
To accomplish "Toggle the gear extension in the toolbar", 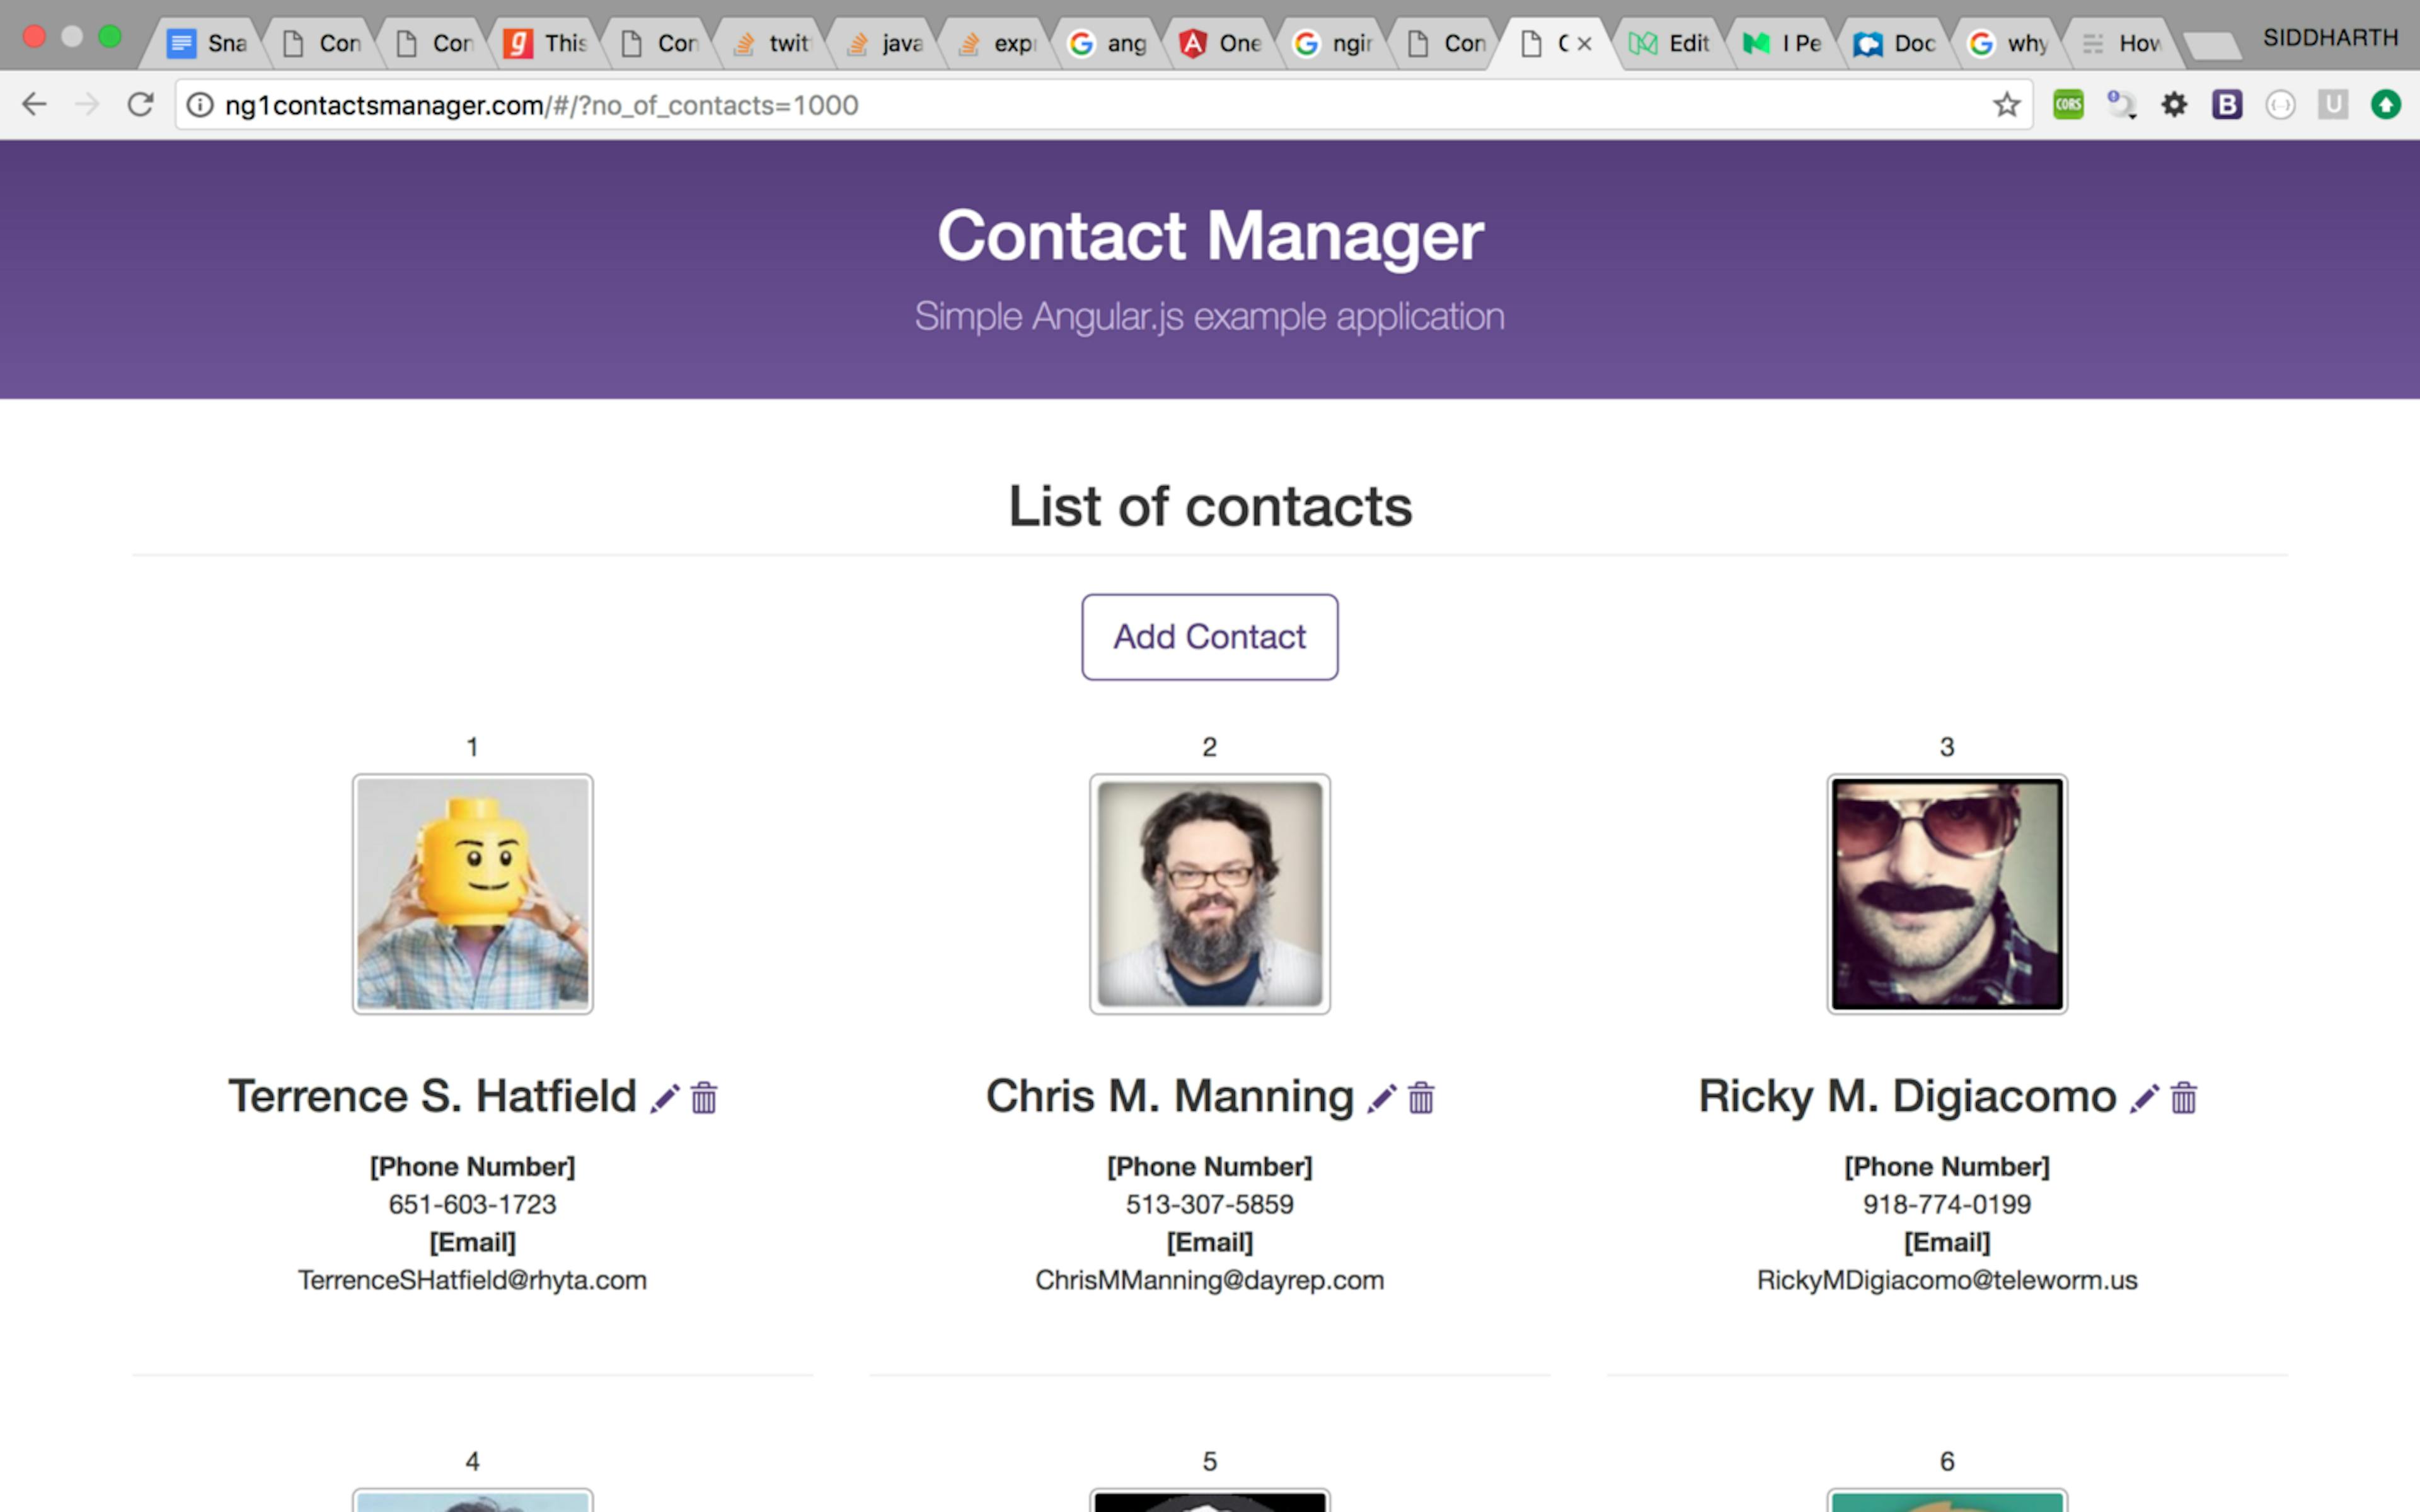I will (x=2174, y=104).
